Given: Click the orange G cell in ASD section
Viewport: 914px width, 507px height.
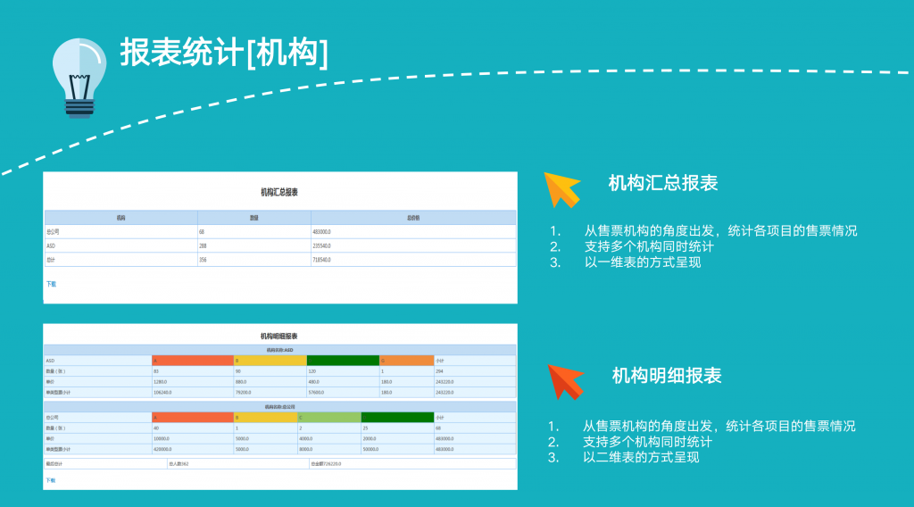Looking at the screenshot, I should coord(406,361).
